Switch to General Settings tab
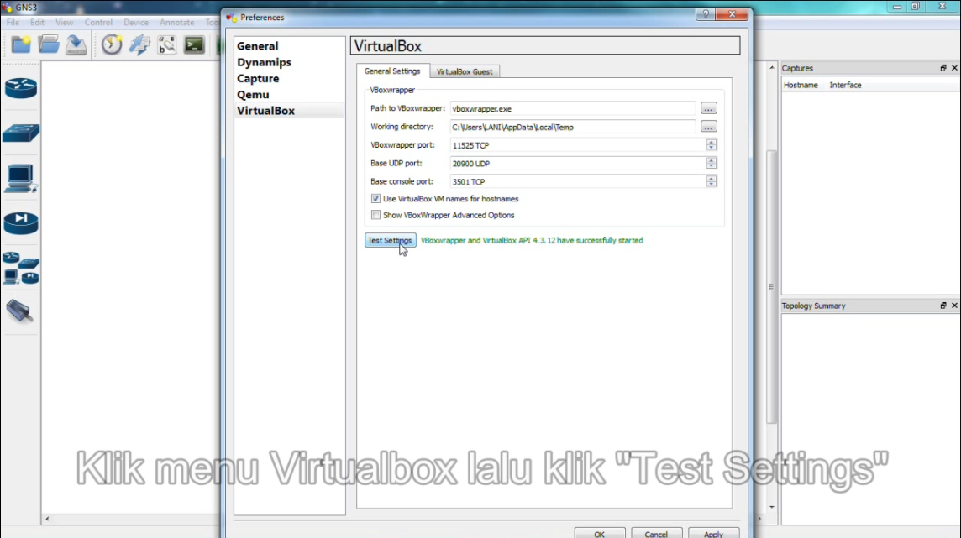 pyautogui.click(x=392, y=71)
